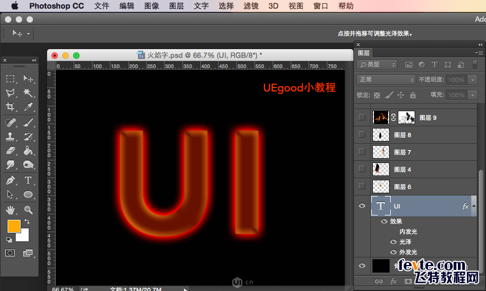This screenshot has height=291, width=486.
Task: Filter layers by smart object
Action: tap(461, 64)
